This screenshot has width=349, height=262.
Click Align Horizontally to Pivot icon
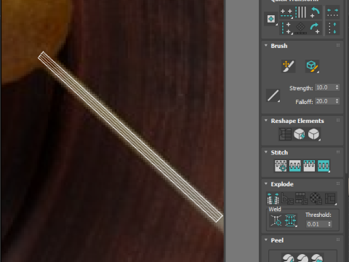coord(286,12)
